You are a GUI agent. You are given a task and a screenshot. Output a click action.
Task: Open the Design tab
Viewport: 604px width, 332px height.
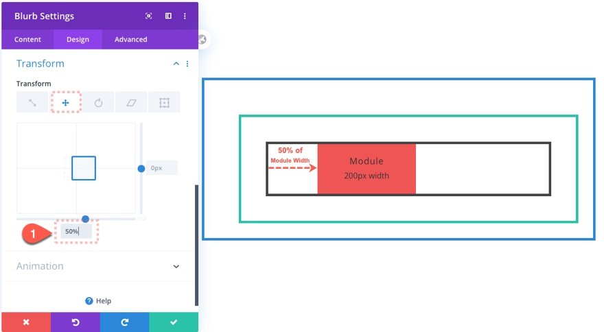point(78,39)
